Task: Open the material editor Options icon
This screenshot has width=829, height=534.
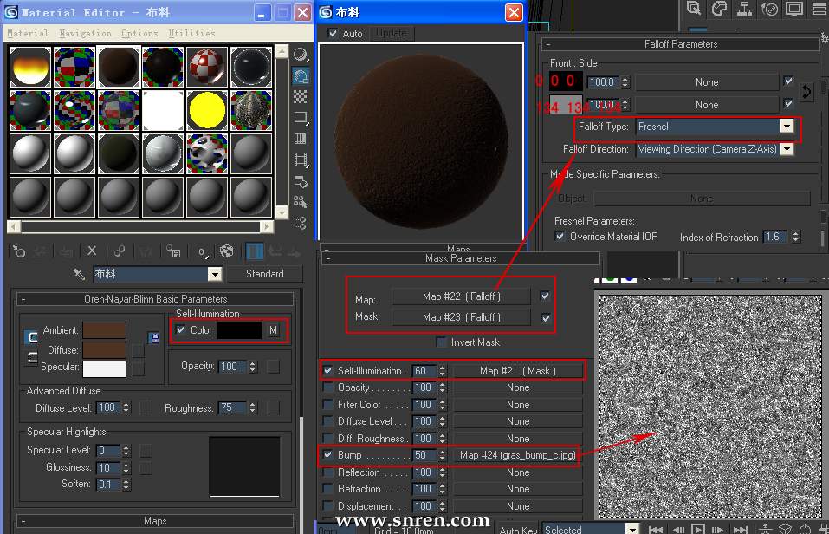Action: [301, 182]
